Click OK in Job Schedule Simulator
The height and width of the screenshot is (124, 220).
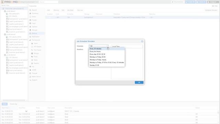[x=139, y=82]
